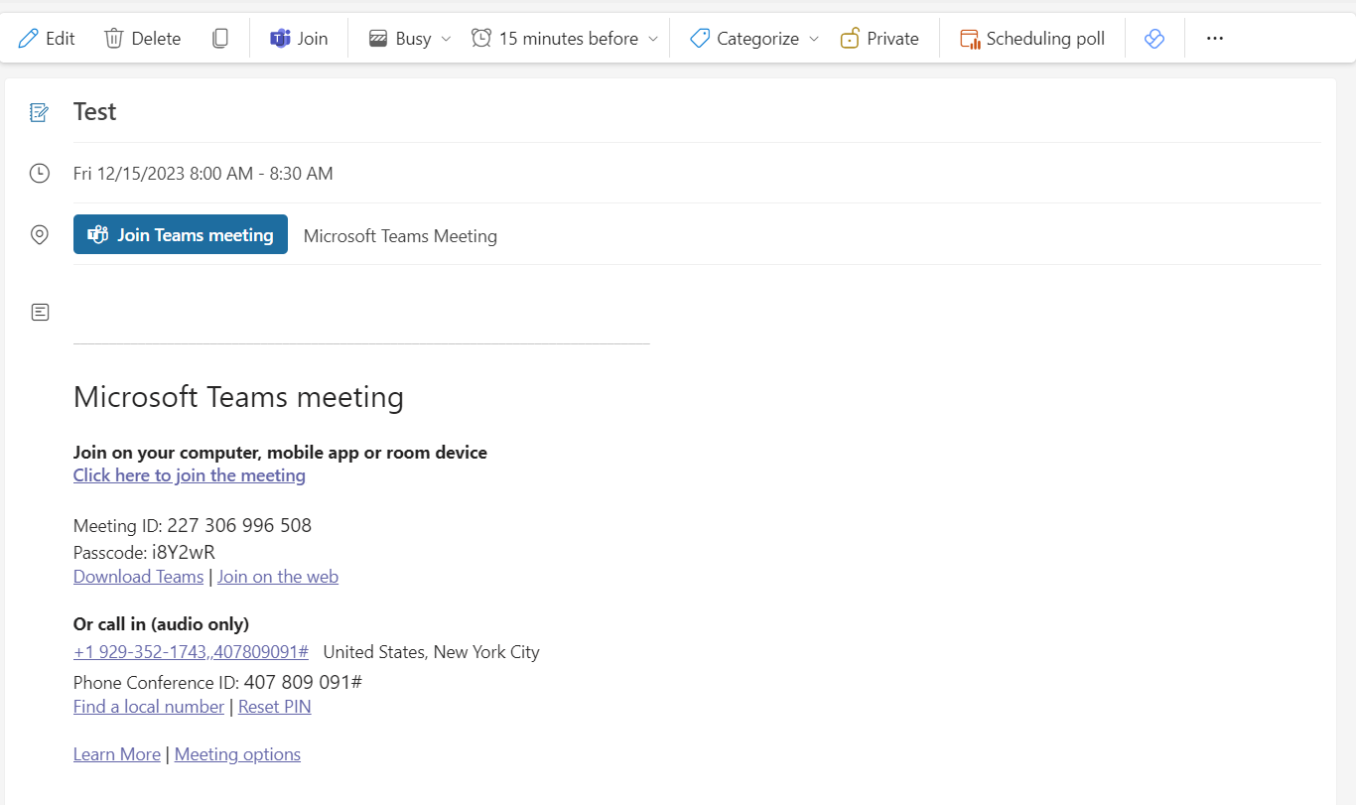Click the Microsoft Teams Meeting location text
Screen dimensions: 1356x805
point(400,236)
